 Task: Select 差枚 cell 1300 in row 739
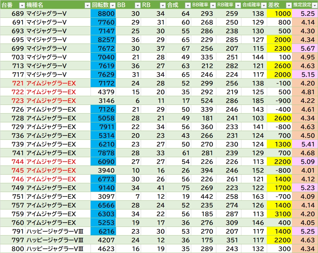pos(279,144)
